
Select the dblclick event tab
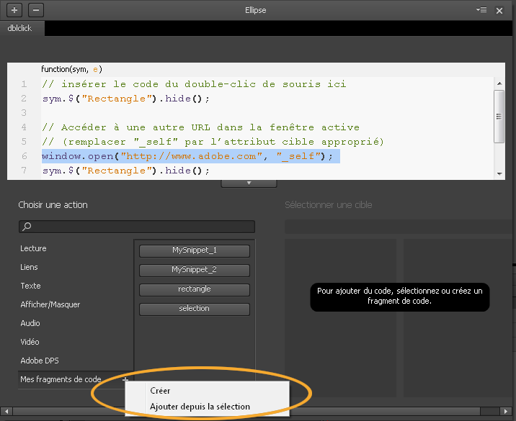tap(19, 28)
